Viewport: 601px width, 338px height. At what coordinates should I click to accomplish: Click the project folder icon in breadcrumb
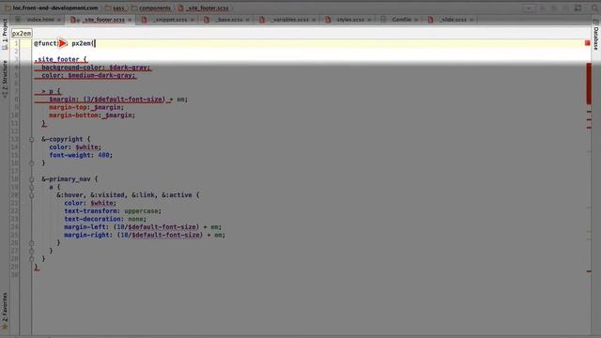8,8
